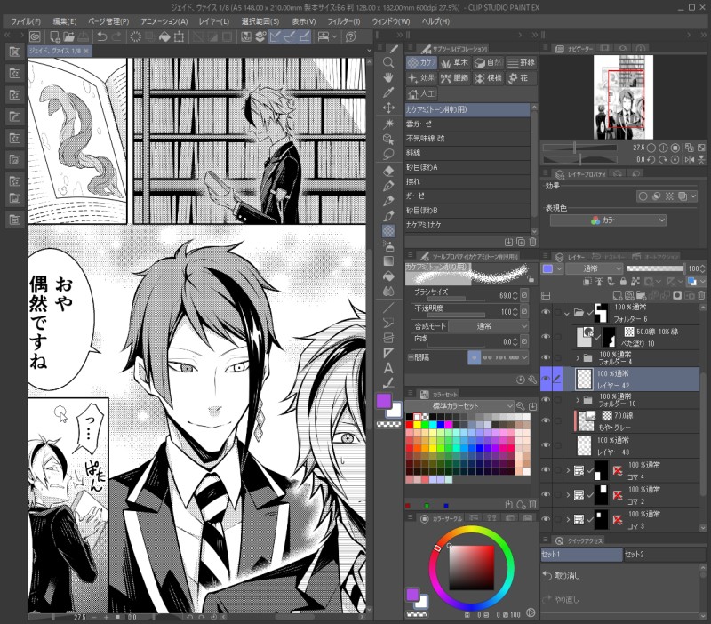711x624 pixels.
Task: Create a new layer folder
Action: pyautogui.click(x=641, y=296)
